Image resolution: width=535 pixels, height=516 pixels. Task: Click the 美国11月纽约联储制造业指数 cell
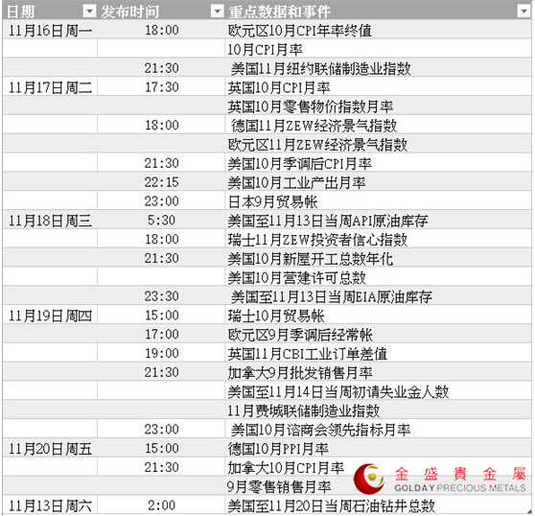pyautogui.click(x=378, y=68)
